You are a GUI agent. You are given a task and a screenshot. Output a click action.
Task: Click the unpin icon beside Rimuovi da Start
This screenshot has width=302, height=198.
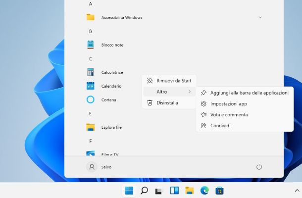150,81
